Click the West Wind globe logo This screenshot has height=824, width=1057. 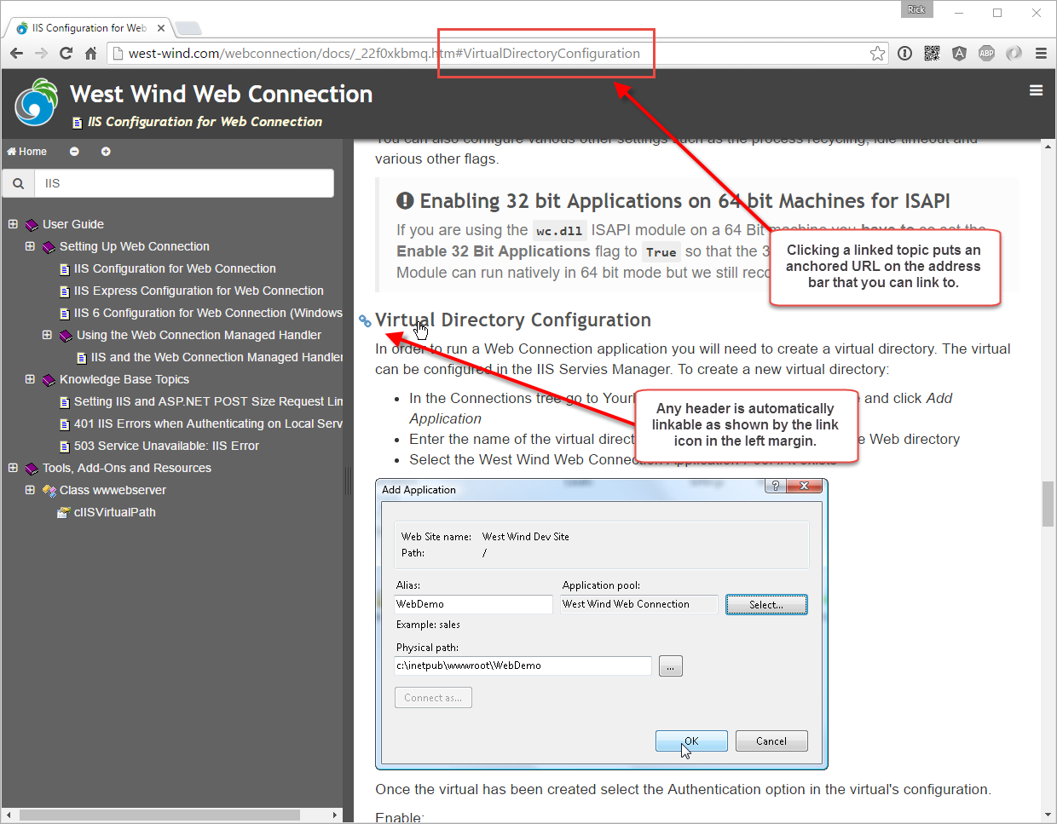pyautogui.click(x=36, y=103)
